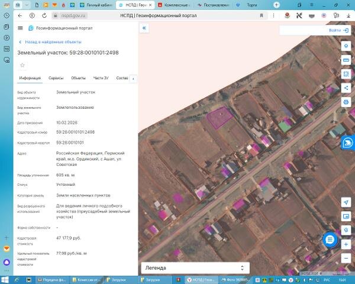
Task: Click cadastral number value 59:28:0010101:2498
Action: click(75, 132)
